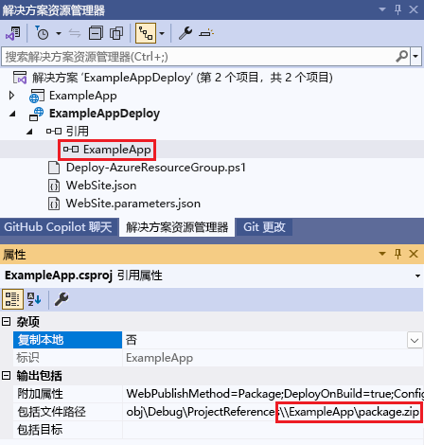The image size is (424, 445).
Task: Open 复制本地 value dropdown
Action: point(415,340)
